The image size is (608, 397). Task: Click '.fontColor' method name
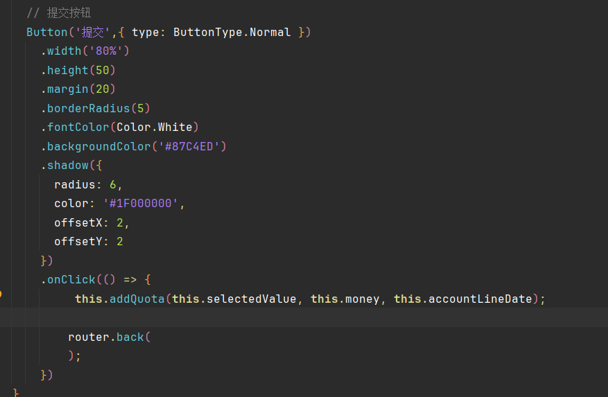click(75, 127)
